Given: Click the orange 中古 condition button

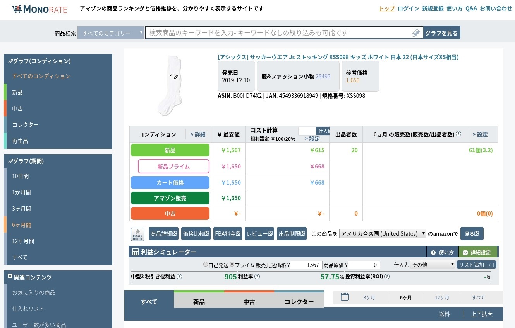Looking at the screenshot, I should 170,214.
